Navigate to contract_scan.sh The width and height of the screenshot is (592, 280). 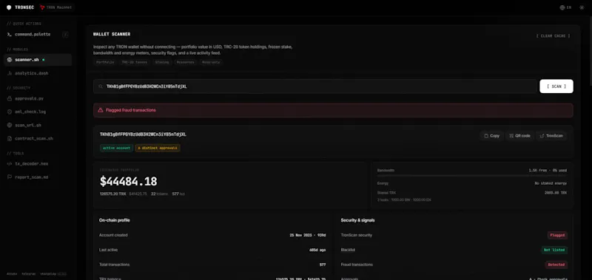[x=34, y=139]
